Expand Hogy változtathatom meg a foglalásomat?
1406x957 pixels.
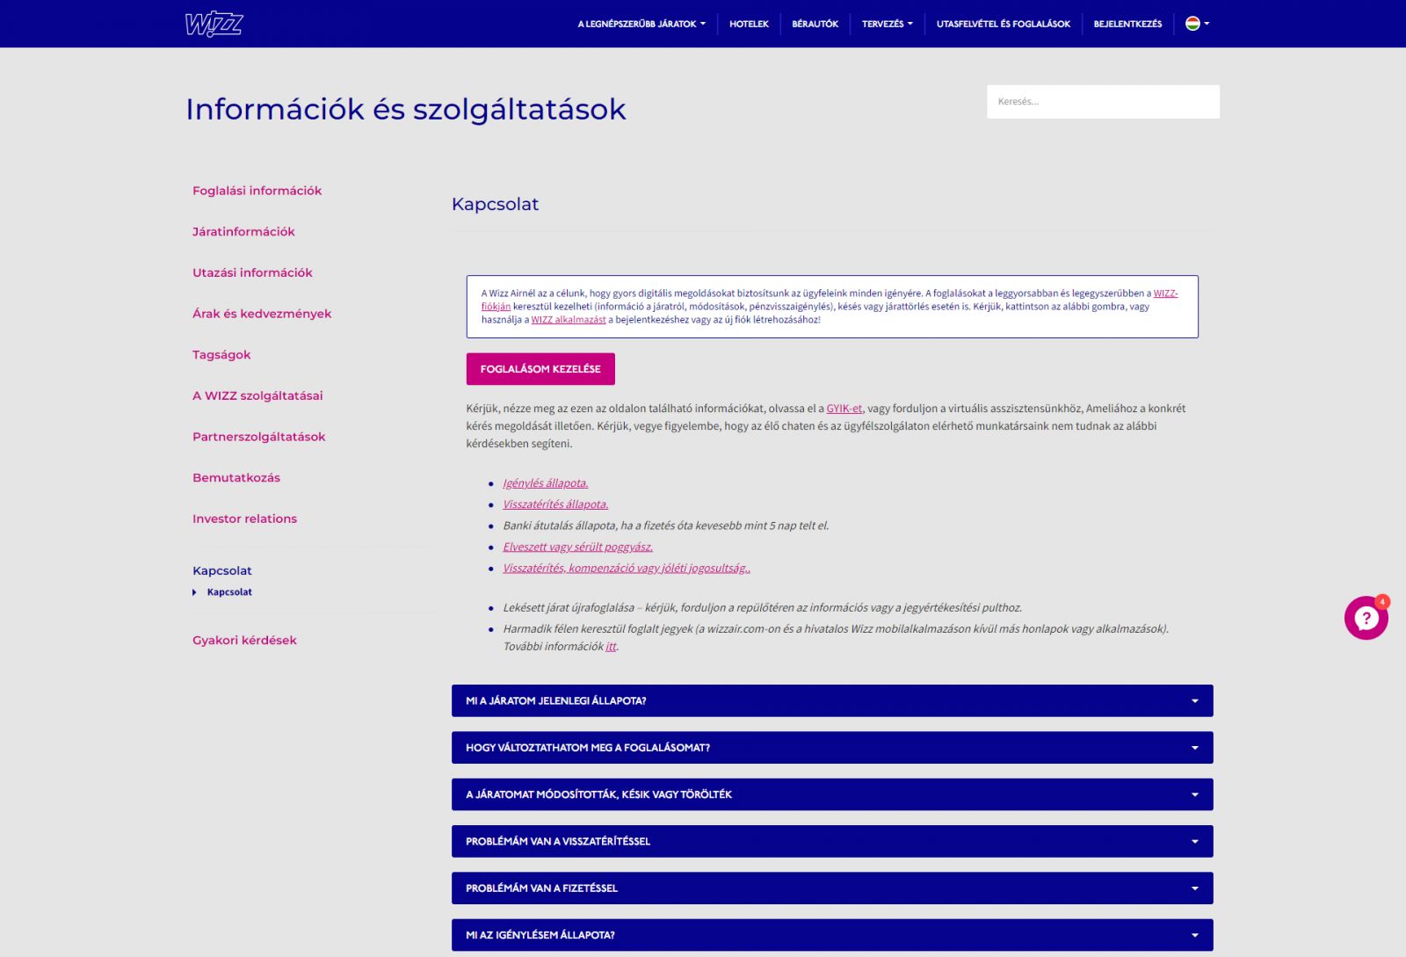pos(832,748)
